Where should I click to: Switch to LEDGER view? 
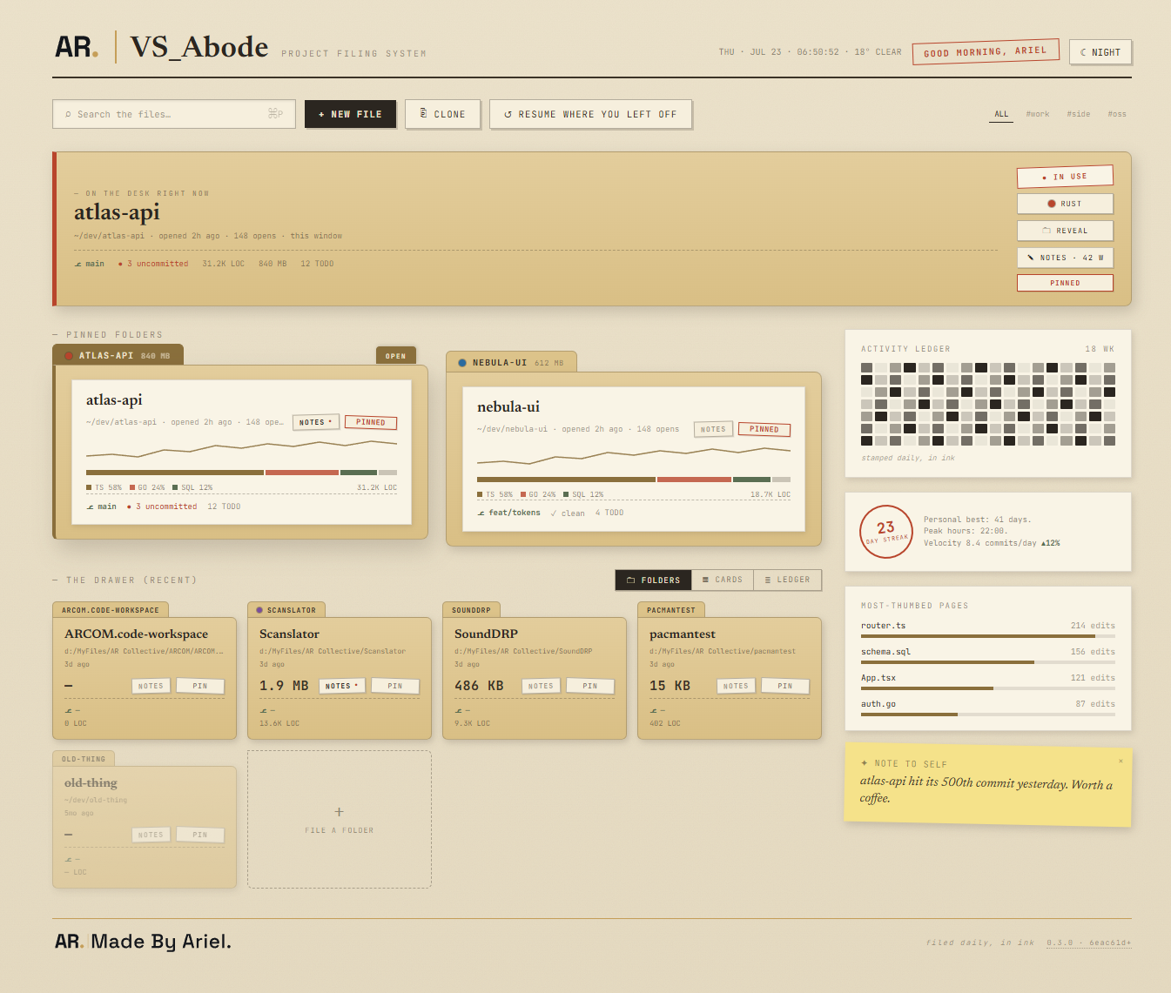coord(787,580)
